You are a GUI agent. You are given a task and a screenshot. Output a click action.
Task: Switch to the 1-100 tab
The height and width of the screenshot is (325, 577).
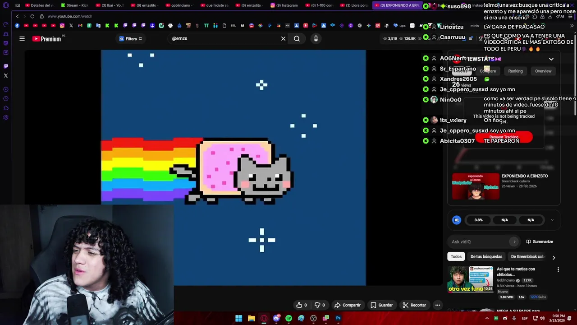tap(319, 5)
